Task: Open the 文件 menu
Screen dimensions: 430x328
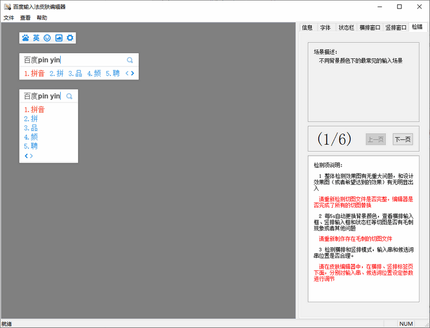Action: [9, 18]
